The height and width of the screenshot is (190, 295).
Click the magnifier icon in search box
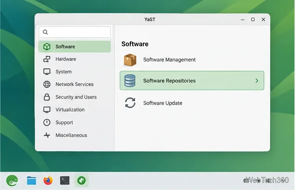click(45, 32)
